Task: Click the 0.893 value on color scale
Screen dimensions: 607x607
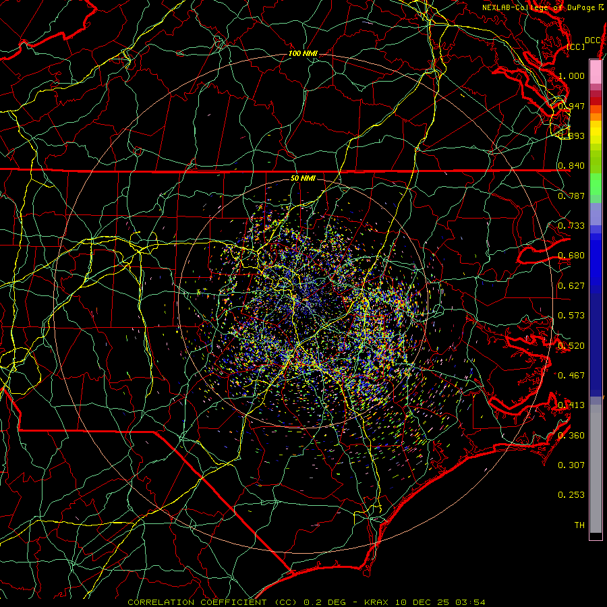Action: coord(571,136)
